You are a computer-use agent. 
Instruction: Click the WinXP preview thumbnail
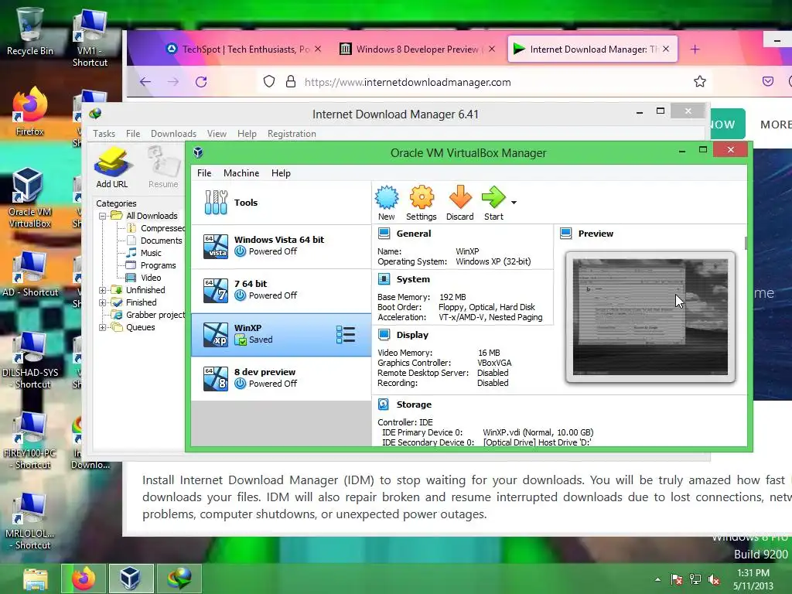pyautogui.click(x=650, y=316)
